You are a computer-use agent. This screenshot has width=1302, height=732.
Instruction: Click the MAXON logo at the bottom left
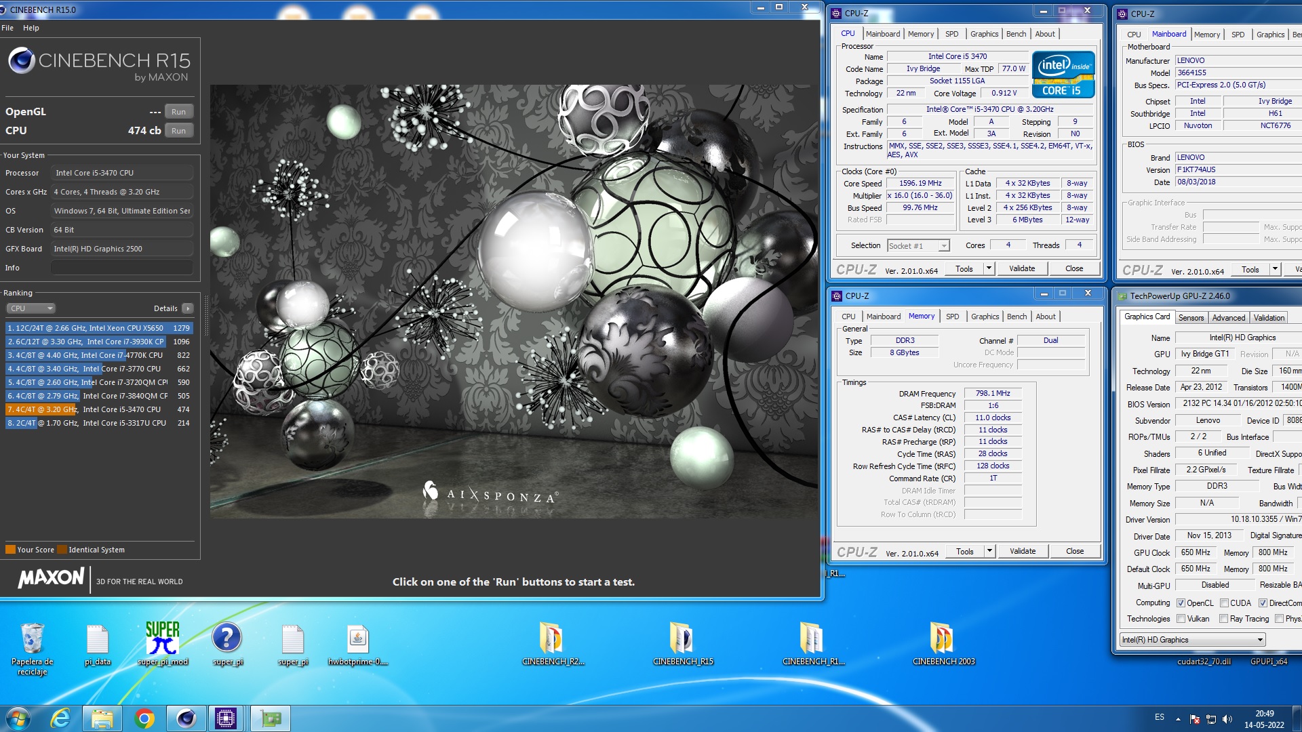click(x=51, y=578)
